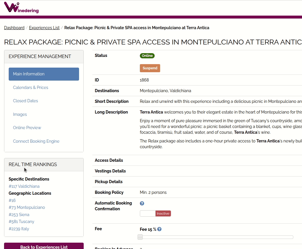The width and height of the screenshot is (302, 249).
Task: Click the Real Time Rankings panel header
Action: click(44, 164)
